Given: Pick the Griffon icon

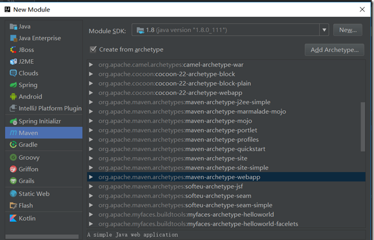Looking at the screenshot, I should [x=13, y=169].
